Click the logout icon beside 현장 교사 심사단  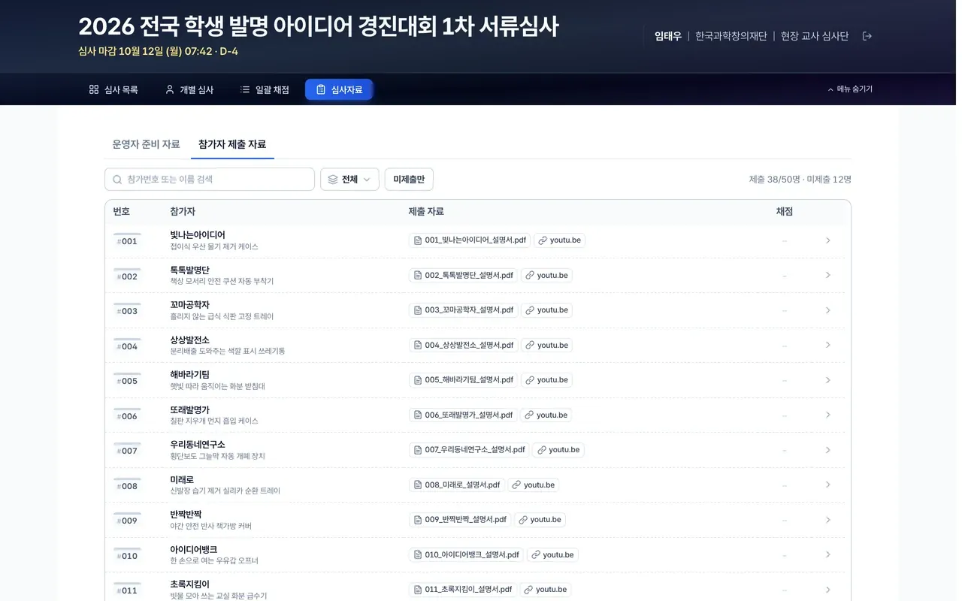pyautogui.click(x=867, y=36)
